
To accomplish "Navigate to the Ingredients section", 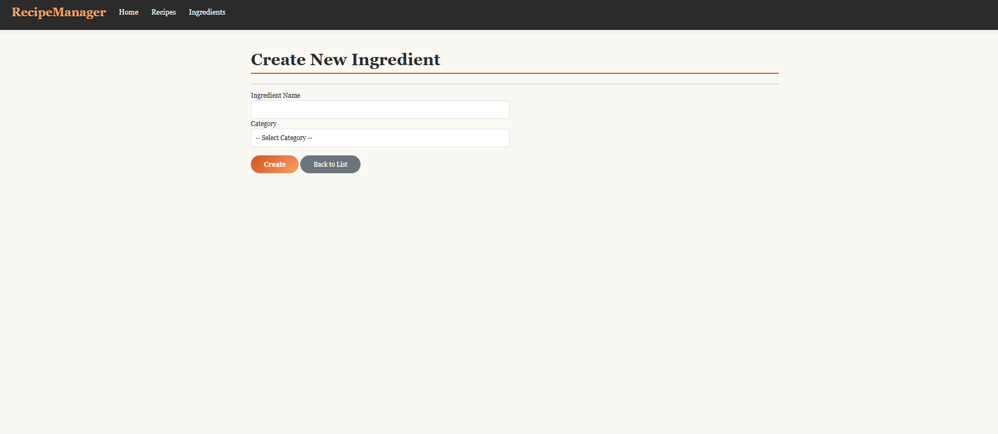I will (207, 12).
